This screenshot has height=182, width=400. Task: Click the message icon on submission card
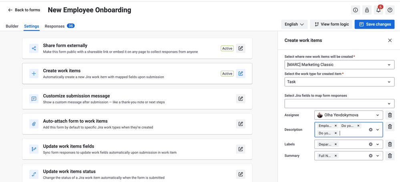34,99
